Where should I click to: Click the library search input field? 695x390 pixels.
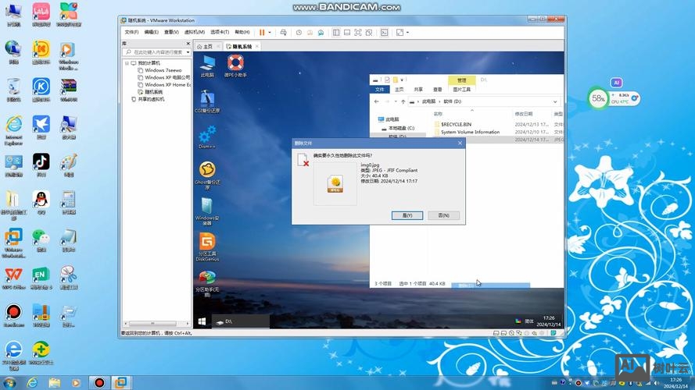click(x=156, y=52)
